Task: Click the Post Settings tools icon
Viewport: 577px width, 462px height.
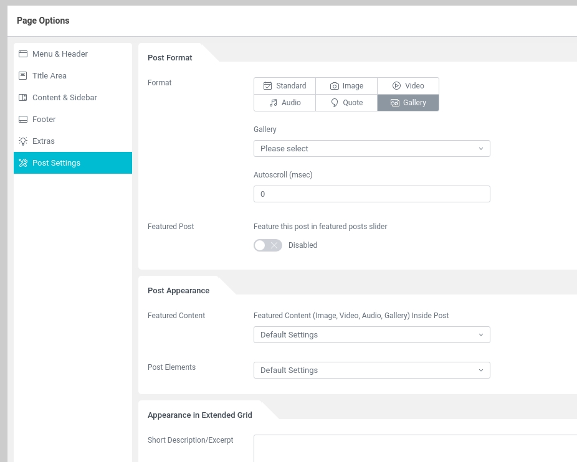Action: click(23, 163)
